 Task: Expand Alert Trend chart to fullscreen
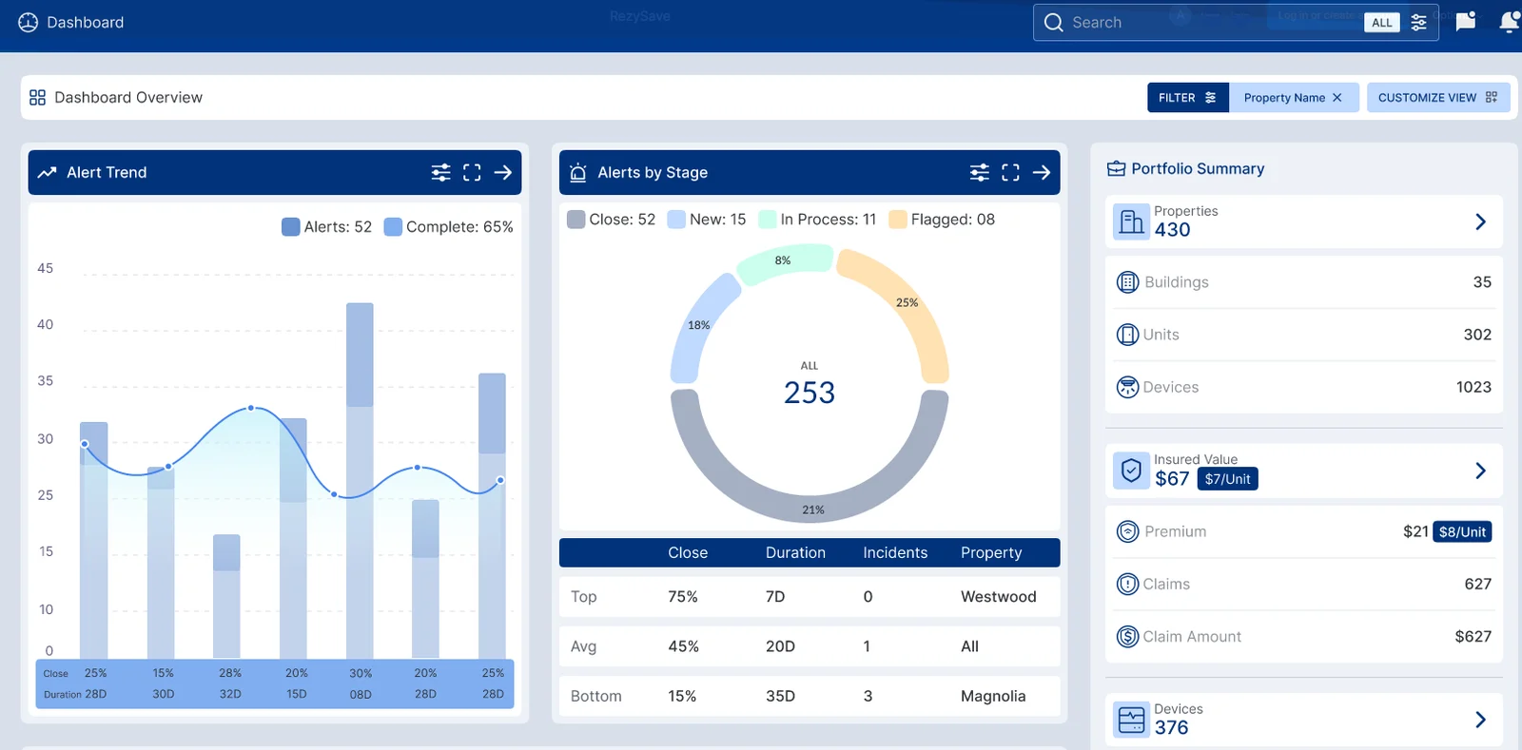[x=472, y=172]
